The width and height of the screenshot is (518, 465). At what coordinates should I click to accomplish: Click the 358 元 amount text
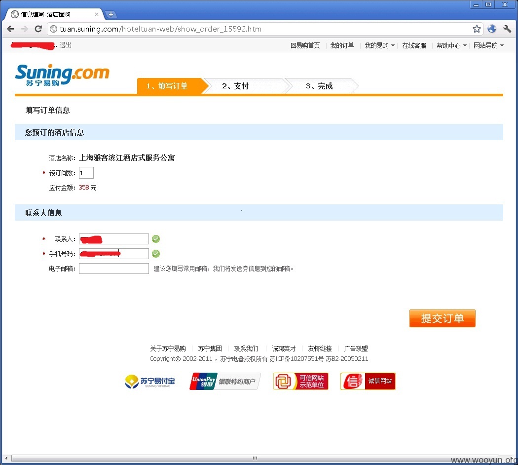click(87, 188)
